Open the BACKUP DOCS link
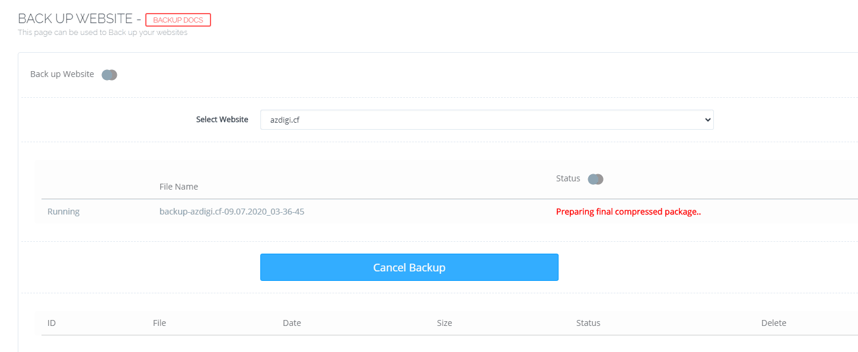Screen dimensions: 858x352 [x=178, y=20]
